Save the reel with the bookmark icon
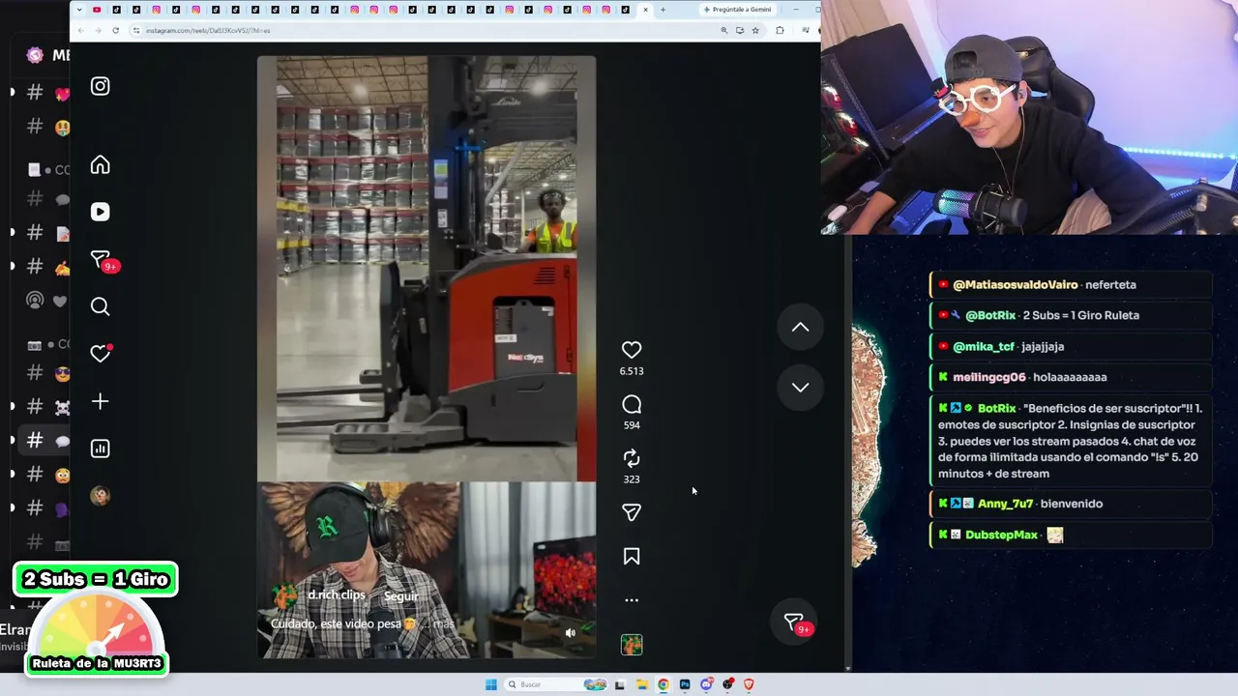 pos(632,557)
